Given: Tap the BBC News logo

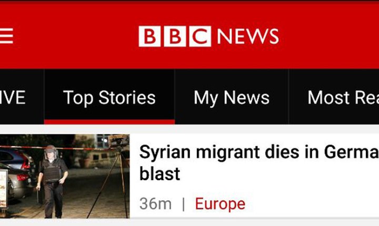Looking at the screenshot, I should [x=208, y=36].
